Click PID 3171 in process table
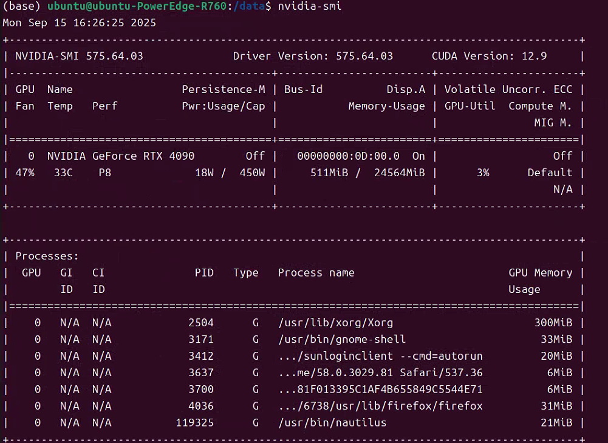The width and height of the screenshot is (608, 443). coord(201,340)
